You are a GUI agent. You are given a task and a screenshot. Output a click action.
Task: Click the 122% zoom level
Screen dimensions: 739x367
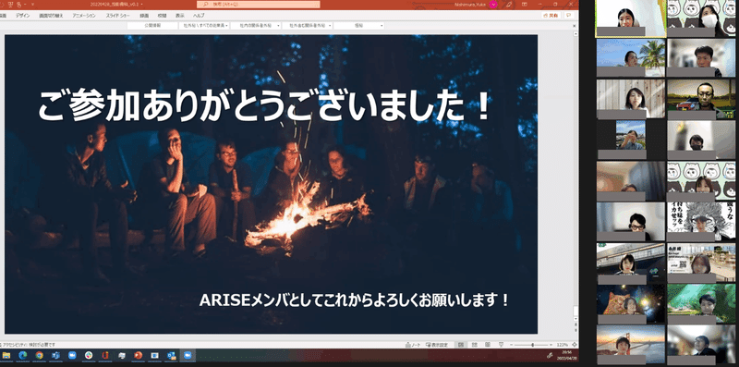pyautogui.click(x=563, y=345)
